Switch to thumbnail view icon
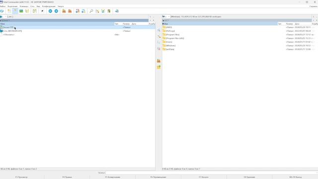The image size is (318, 179). pos(21,11)
